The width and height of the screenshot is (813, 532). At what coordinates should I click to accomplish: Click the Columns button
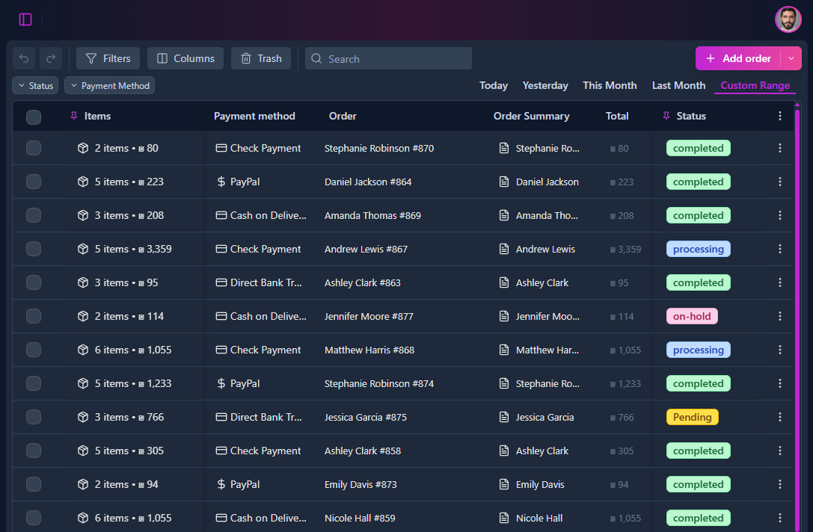pyautogui.click(x=185, y=58)
